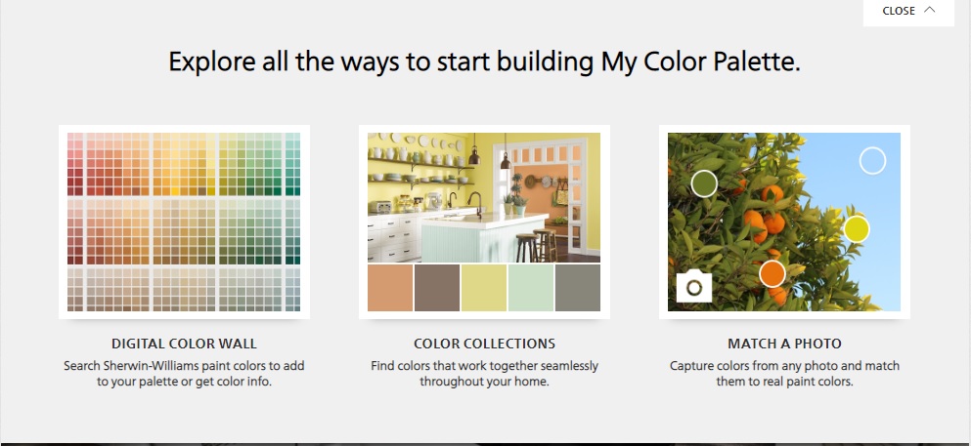Select the pale yellow swatch under kitchen
The image size is (971, 446).
484,288
